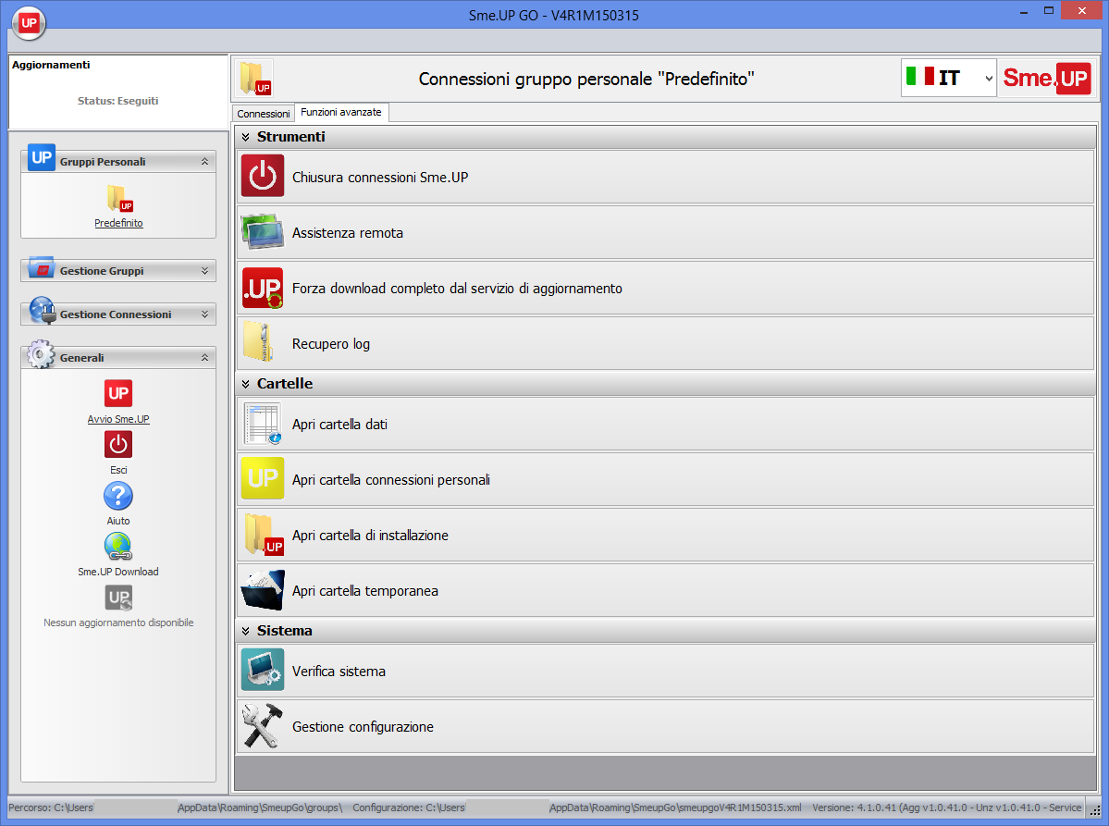Click the Versione 4.1.0.41 status bar entry
The image size is (1109, 826).
(x=947, y=807)
